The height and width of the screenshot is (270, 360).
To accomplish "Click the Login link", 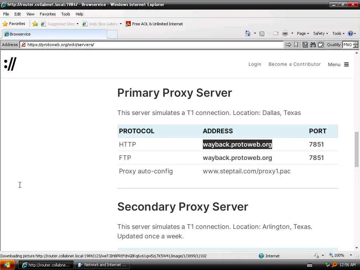I will (255, 64).
